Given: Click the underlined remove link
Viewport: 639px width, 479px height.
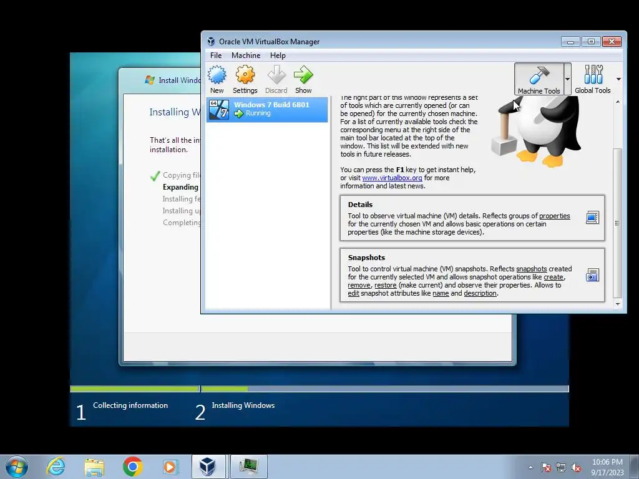Looking at the screenshot, I should click(x=359, y=285).
